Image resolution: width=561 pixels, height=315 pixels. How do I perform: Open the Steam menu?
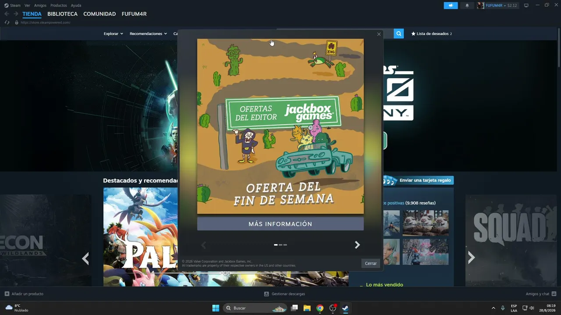pyautogui.click(x=15, y=5)
